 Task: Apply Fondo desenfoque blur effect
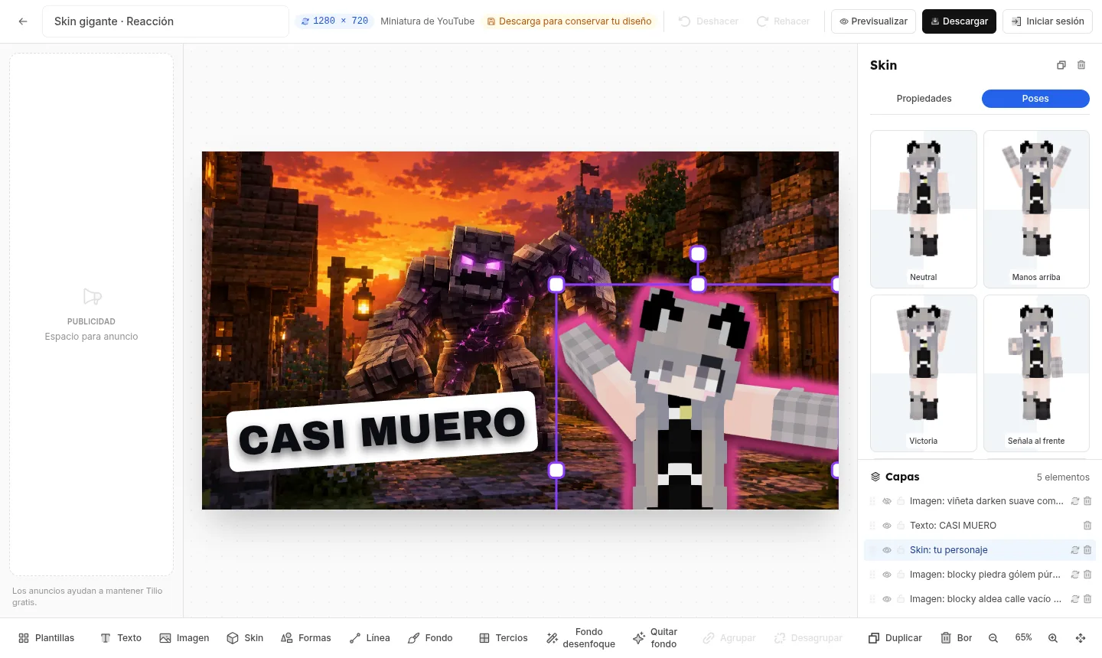tap(581, 638)
